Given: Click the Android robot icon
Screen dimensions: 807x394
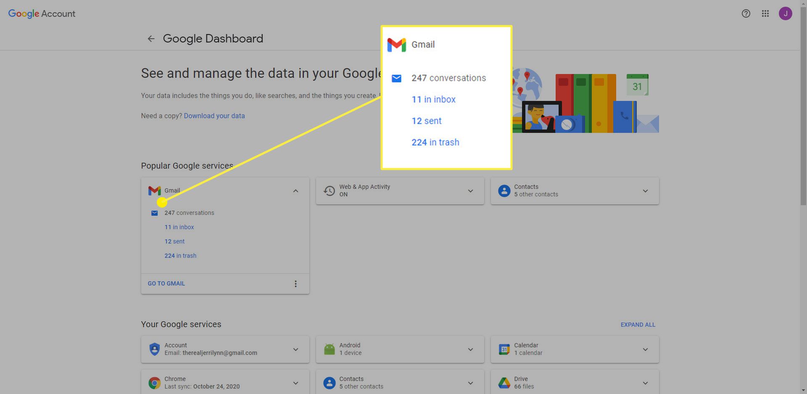Looking at the screenshot, I should point(329,349).
